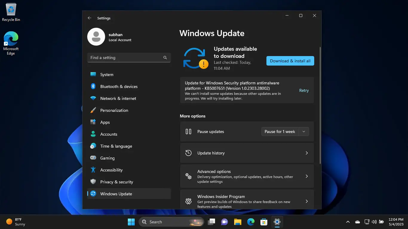Click Retry for the KB5007651 update
Viewport: 408px width, 229px height.
click(x=304, y=90)
